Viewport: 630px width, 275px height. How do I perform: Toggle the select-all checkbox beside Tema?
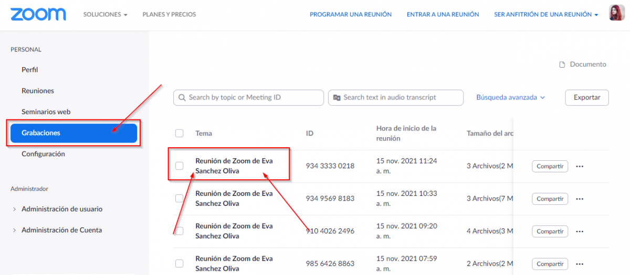tap(180, 133)
